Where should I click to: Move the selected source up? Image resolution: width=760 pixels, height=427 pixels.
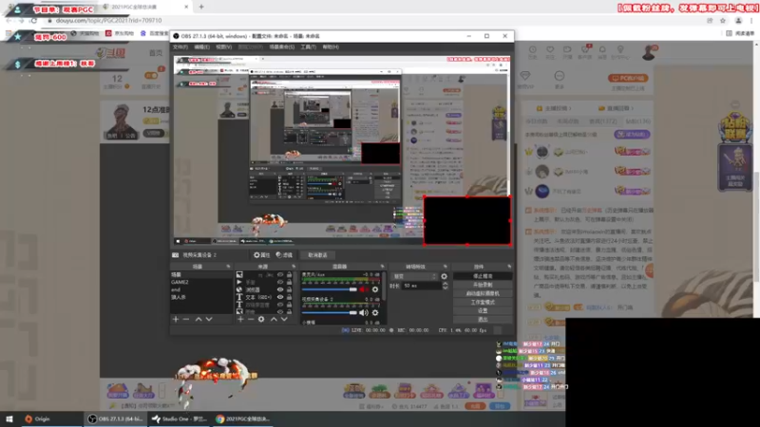274,319
